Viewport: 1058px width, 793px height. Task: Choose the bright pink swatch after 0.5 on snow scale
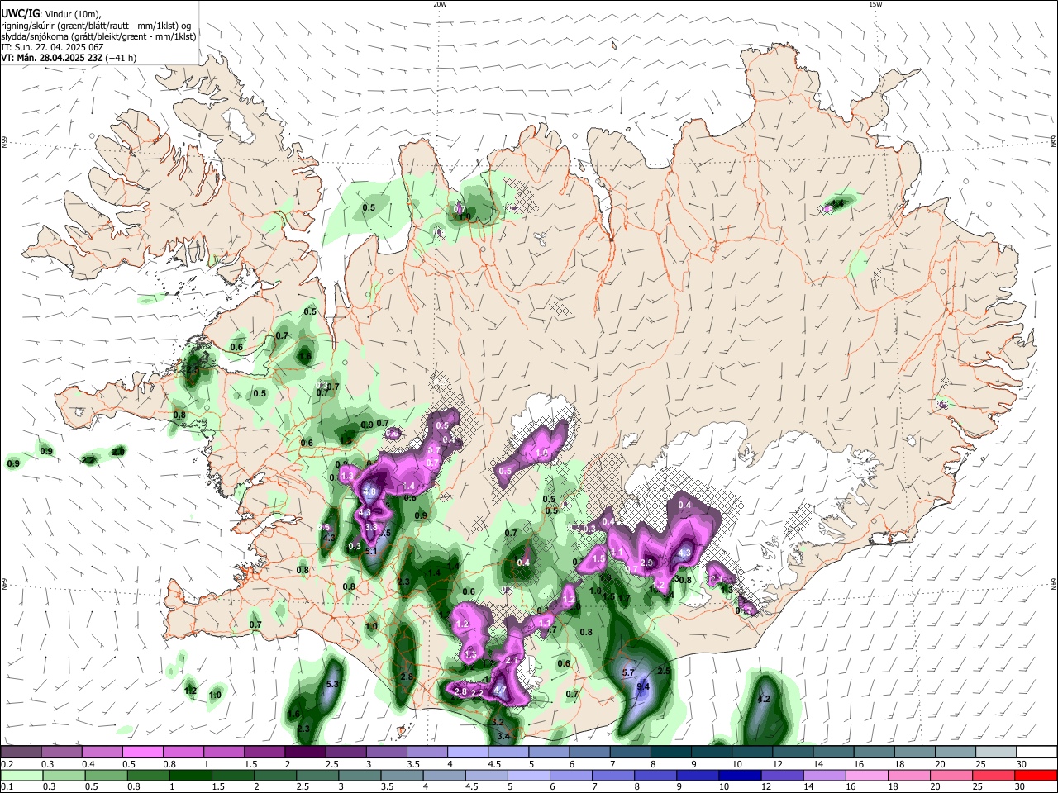[x=142, y=753]
